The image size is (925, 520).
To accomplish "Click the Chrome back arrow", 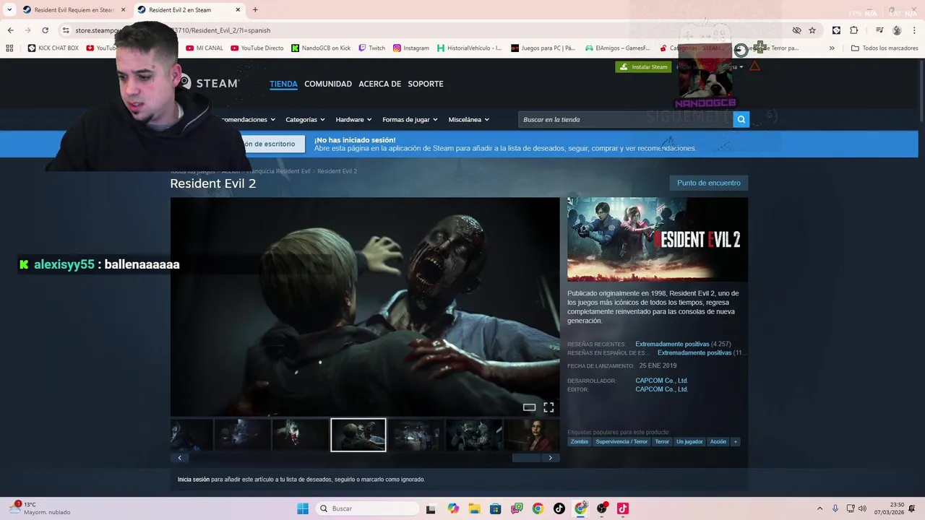I will point(11,30).
